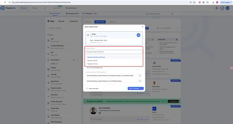Click the browser bookmark star icon
This screenshot has height=124, width=233.
[x=194, y=2]
